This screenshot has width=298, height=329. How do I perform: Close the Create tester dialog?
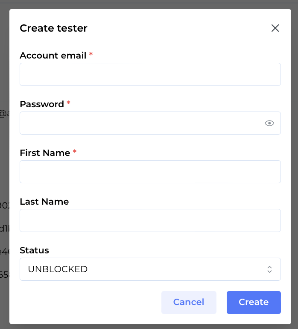click(275, 28)
